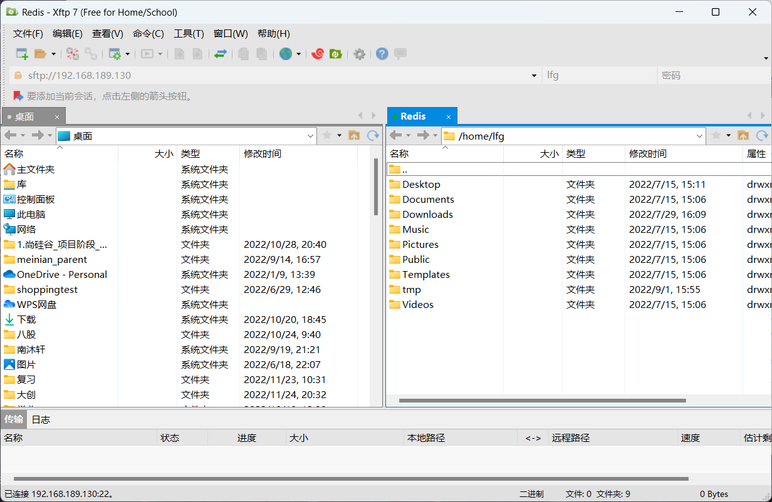Click the blue globe icon in toolbar
The image size is (772, 502).
286,54
